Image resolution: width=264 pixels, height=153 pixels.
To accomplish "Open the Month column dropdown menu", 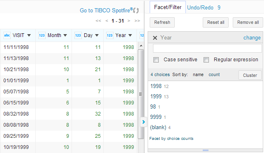I will click(65, 35).
